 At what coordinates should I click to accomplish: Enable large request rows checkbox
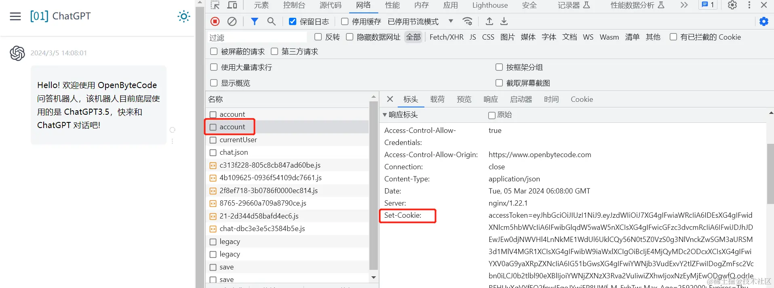coord(214,67)
